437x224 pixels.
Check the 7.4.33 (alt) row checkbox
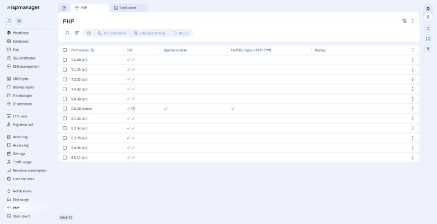[64, 89]
